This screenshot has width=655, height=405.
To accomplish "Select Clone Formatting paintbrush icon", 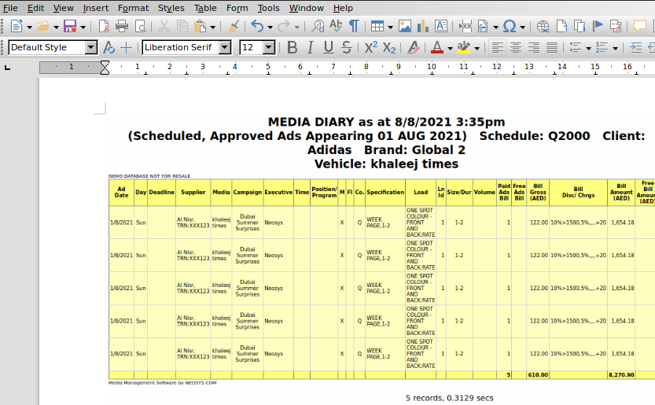I will tap(234, 26).
